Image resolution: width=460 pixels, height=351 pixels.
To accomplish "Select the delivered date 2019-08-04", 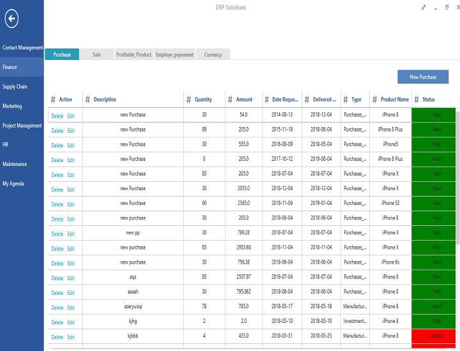I will (x=321, y=159).
